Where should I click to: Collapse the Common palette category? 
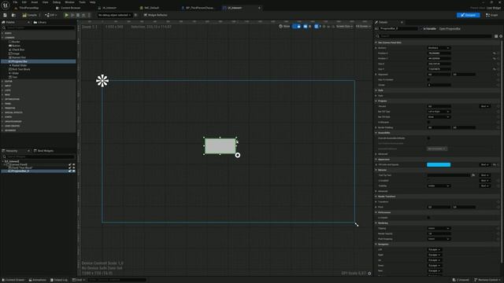(3, 38)
